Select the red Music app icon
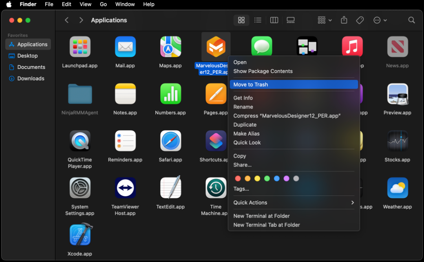Viewport: 424px width, 262px height. click(x=352, y=46)
